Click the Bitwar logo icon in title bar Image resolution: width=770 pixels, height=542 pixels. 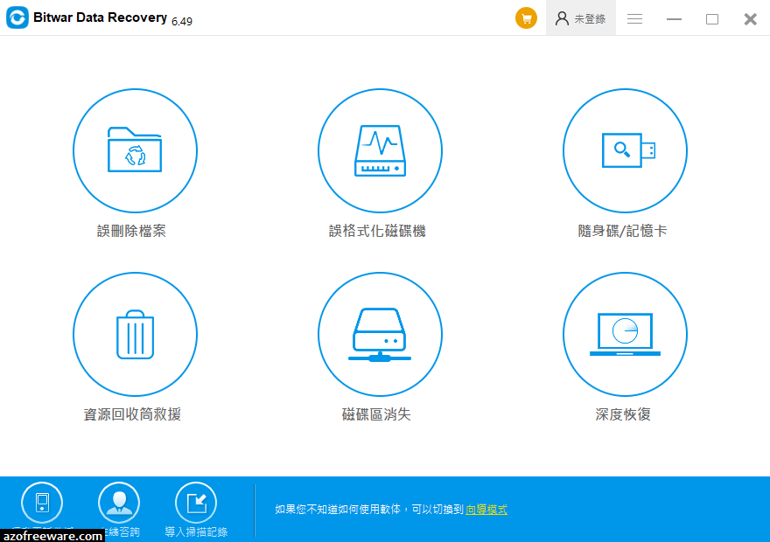click(x=17, y=17)
